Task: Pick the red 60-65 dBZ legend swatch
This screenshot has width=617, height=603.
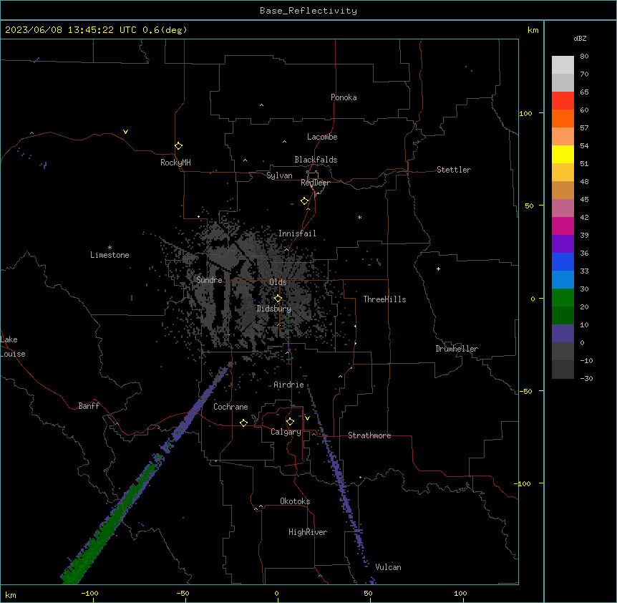Action: [x=563, y=101]
